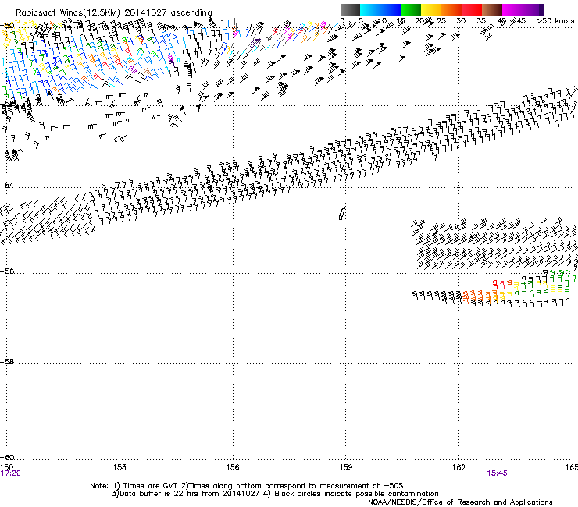Click the '>50 knots' legend label
The height and width of the screenshot is (507, 578).
(x=555, y=21)
